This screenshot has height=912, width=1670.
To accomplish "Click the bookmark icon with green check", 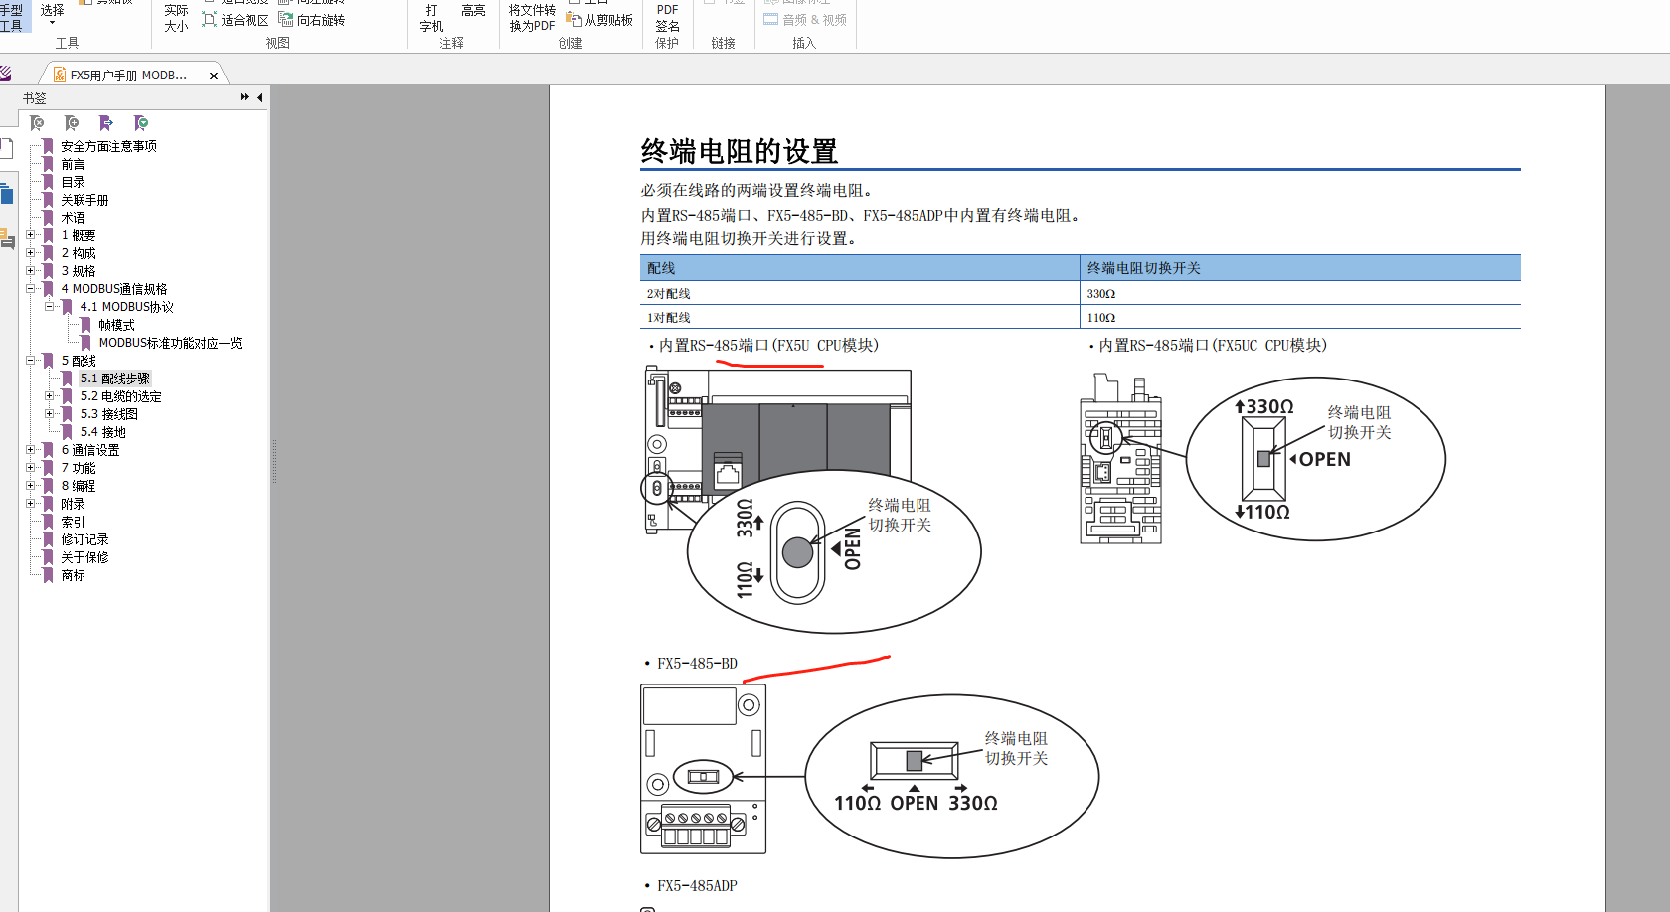I will tap(141, 123).
